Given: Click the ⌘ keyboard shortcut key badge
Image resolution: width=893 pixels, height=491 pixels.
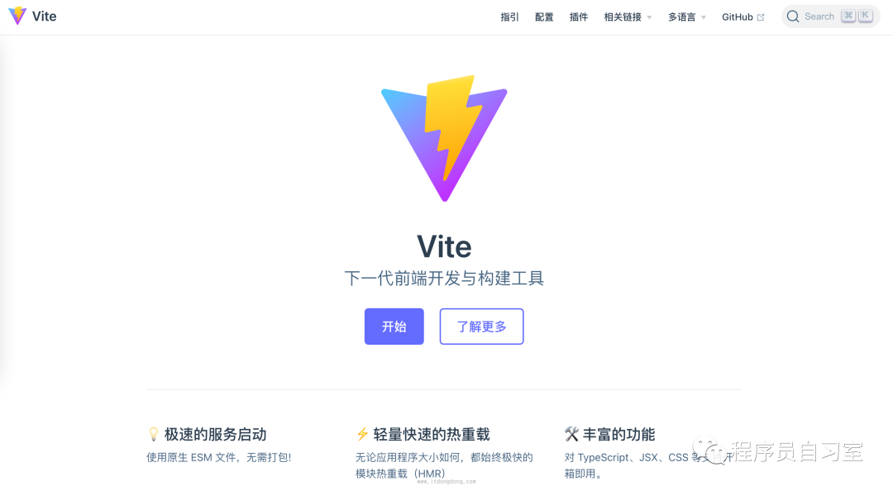Looking at the screenshot, I should 848,16.
